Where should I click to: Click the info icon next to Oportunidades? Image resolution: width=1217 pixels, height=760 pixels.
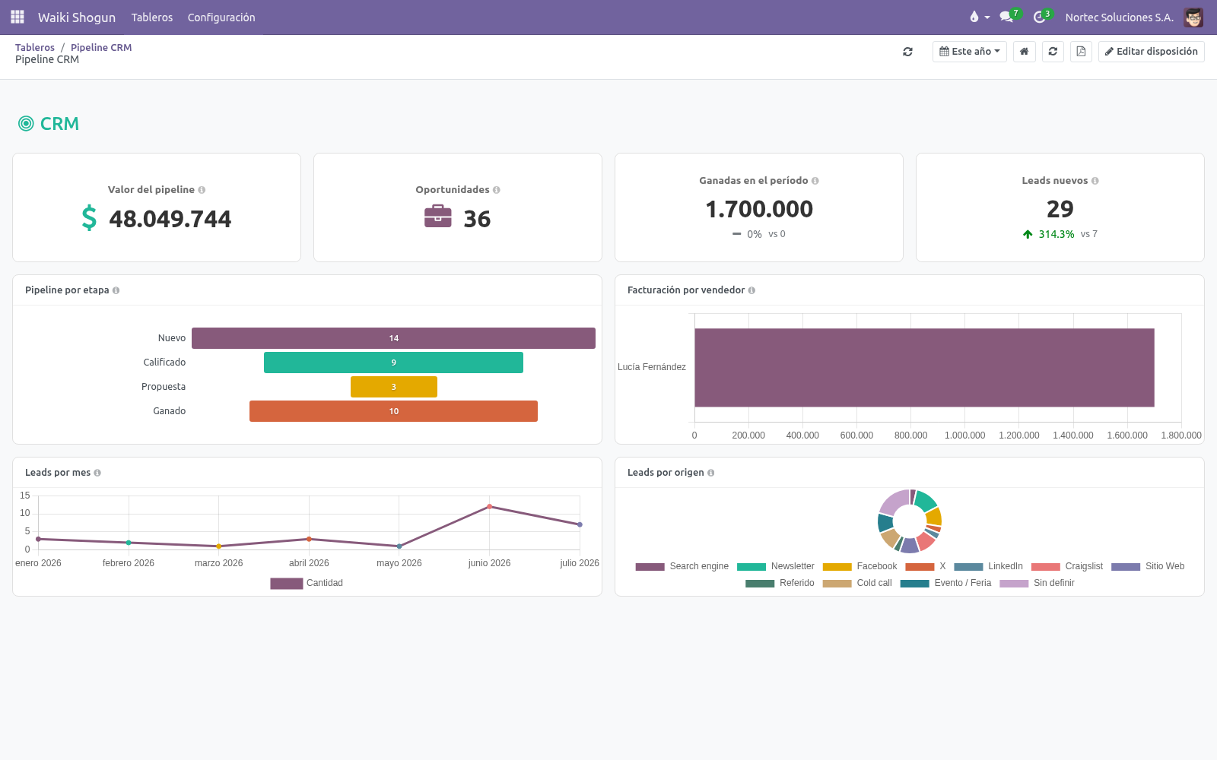[497, 190]
